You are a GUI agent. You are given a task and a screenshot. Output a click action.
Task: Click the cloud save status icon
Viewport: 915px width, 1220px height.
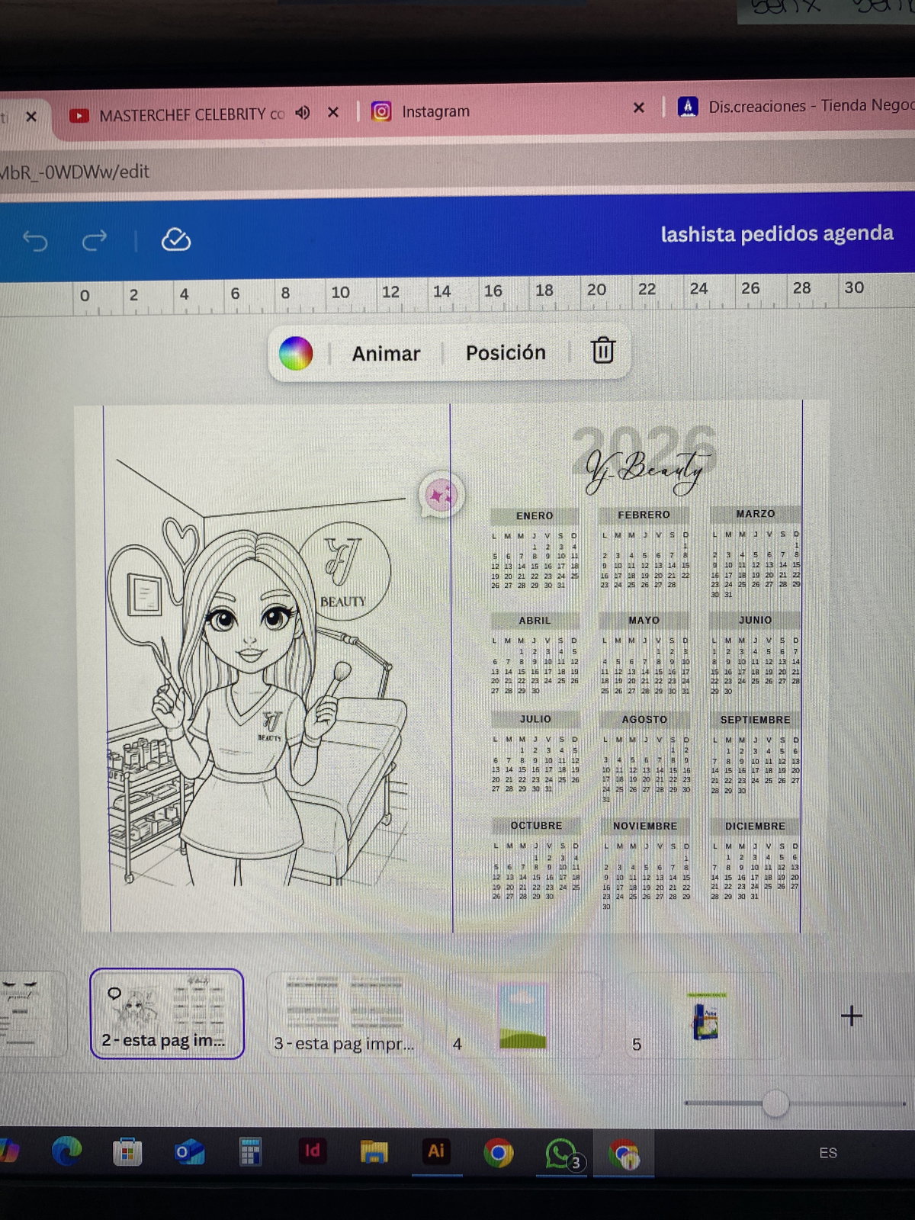tap(176, 239)
